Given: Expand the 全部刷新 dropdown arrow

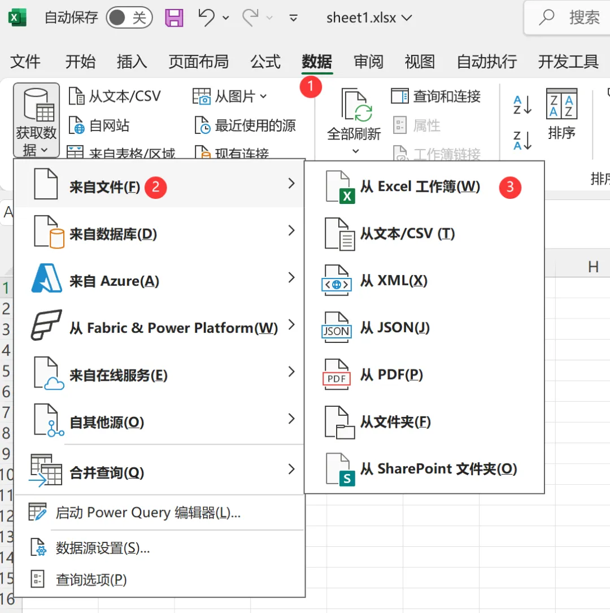Looking at the screenshot, I should coord(355,151).
